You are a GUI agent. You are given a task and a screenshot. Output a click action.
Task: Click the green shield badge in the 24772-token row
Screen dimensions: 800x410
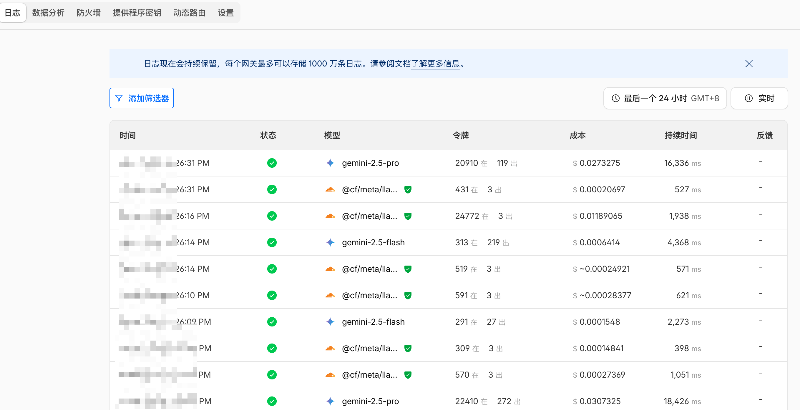[408, 216]
